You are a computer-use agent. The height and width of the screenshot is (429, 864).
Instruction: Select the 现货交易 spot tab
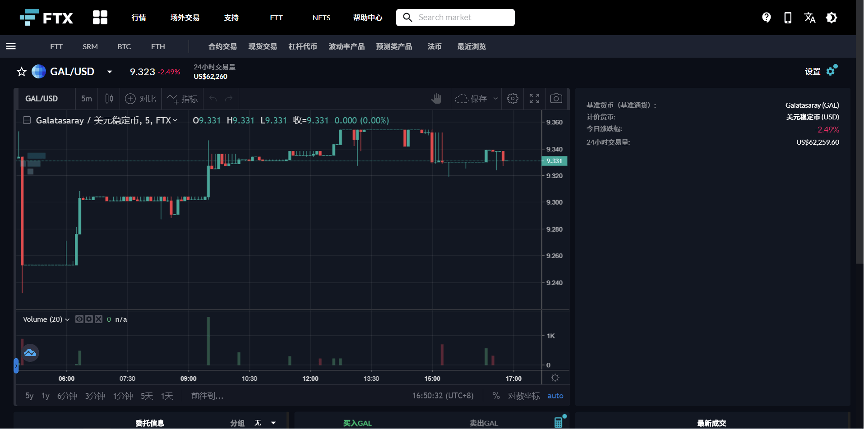pyautogui.click(x=263, y=46)
